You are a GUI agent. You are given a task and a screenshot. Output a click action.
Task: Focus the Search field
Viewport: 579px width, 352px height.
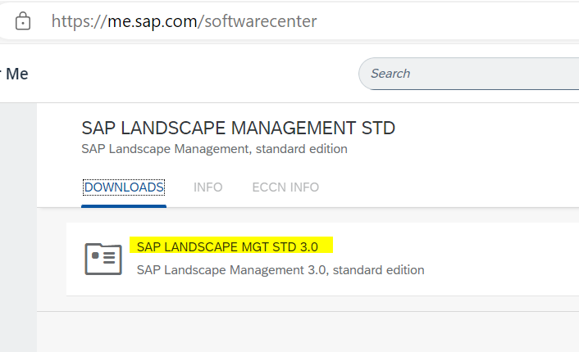pyautogui.click(x=468, y=74)
